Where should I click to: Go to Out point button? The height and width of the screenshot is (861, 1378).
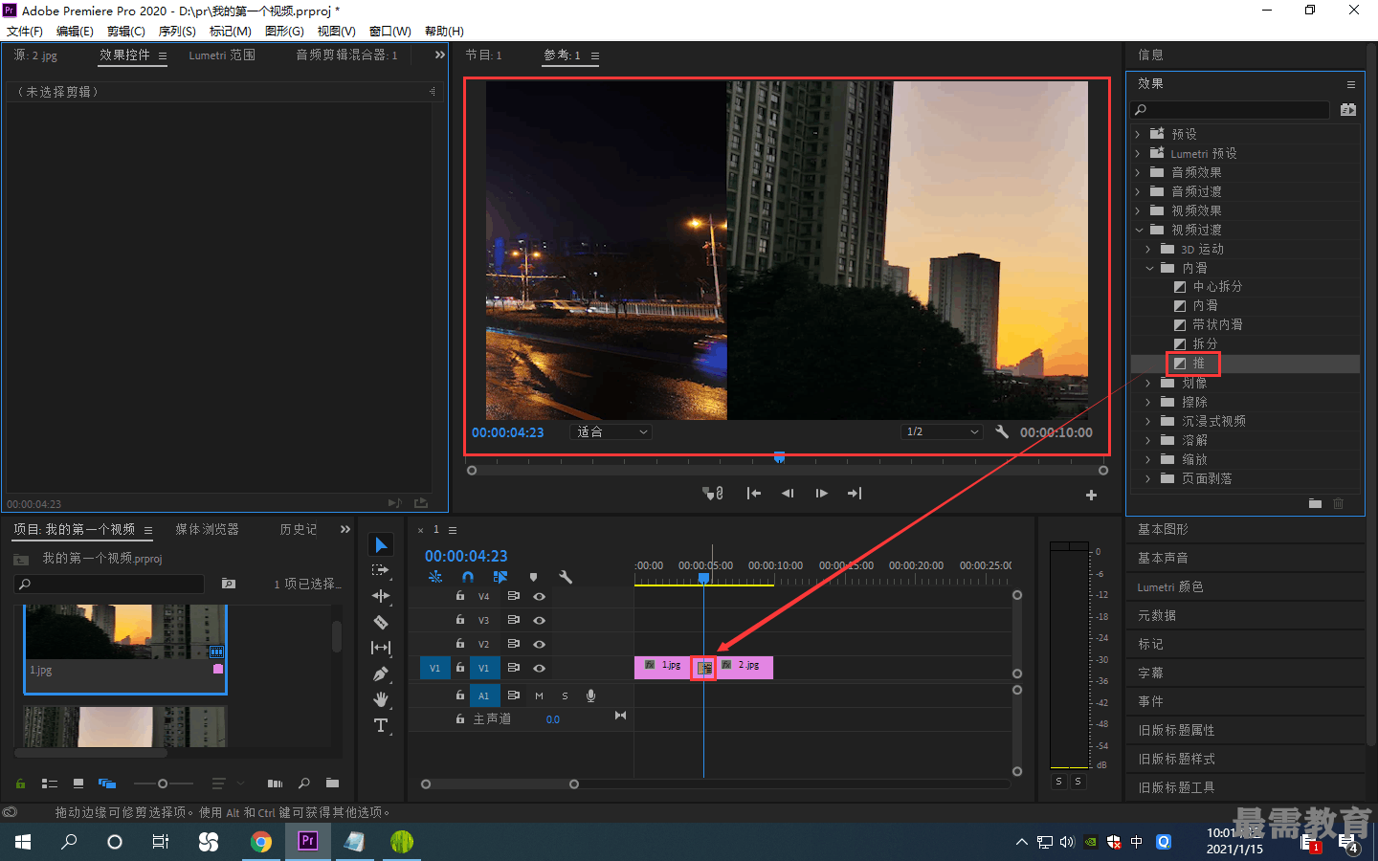pos(855,494)
